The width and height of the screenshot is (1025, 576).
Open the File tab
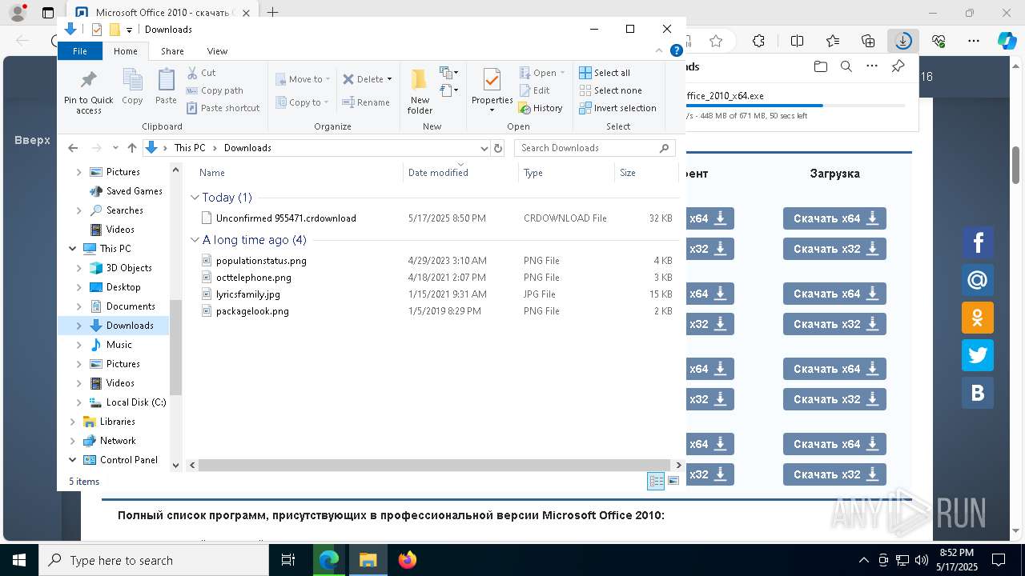pos(80,51)
